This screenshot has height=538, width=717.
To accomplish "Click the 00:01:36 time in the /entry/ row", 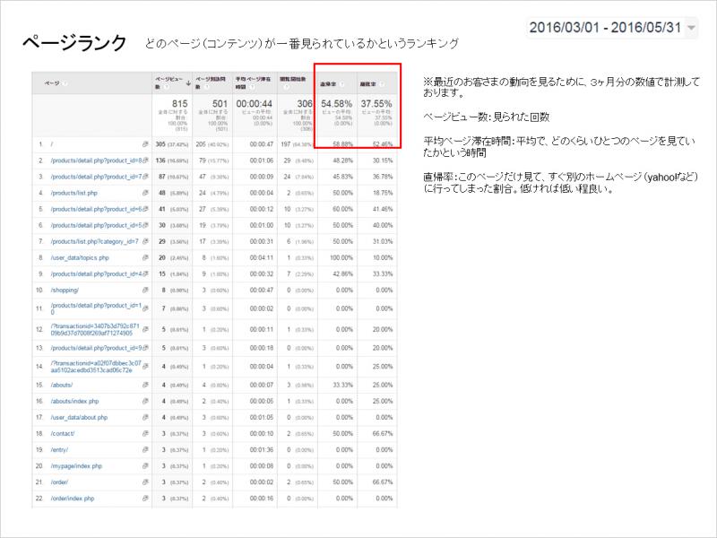I will [x=262, y=450].
